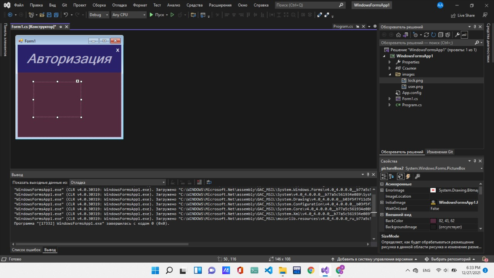Open Windows Start menu in taskbar
Screen dimensions: 494x278
click(x=155, y=270)
